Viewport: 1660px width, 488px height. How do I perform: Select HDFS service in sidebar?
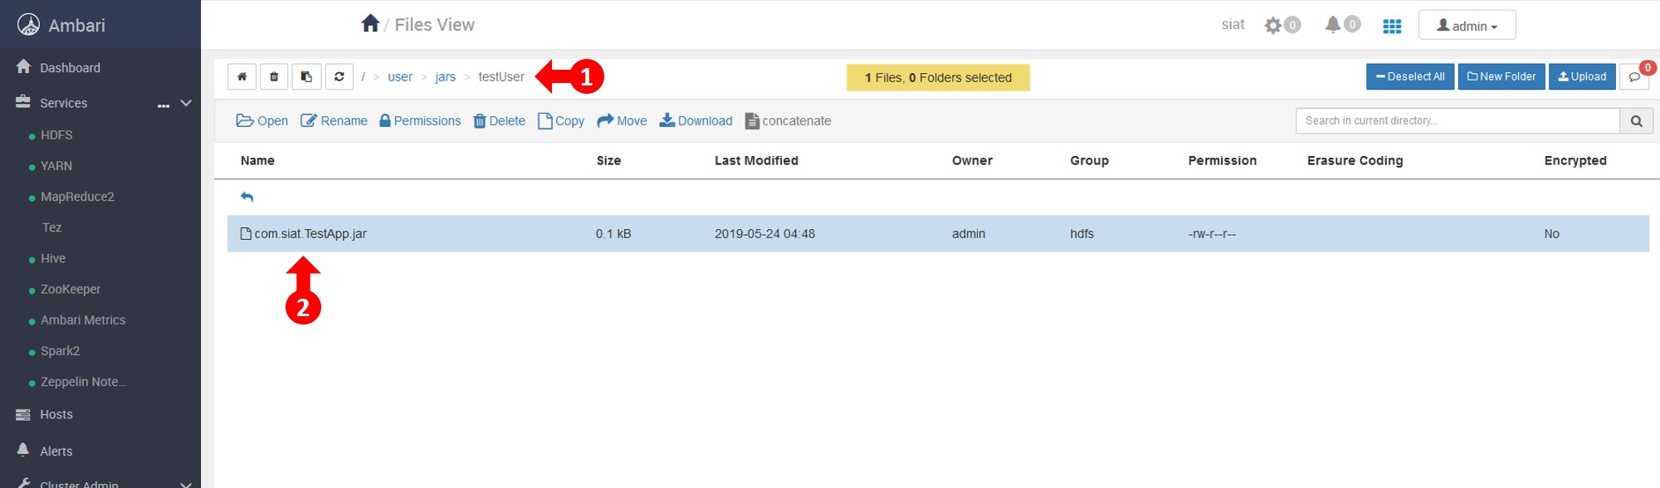click(x=56, y=135)
